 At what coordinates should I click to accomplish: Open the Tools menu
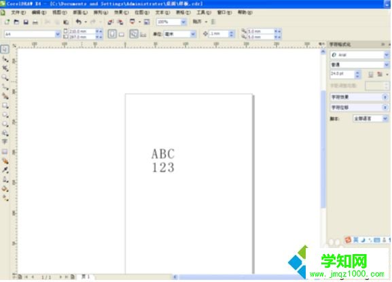pyautogui.click(x=204, y=12)
